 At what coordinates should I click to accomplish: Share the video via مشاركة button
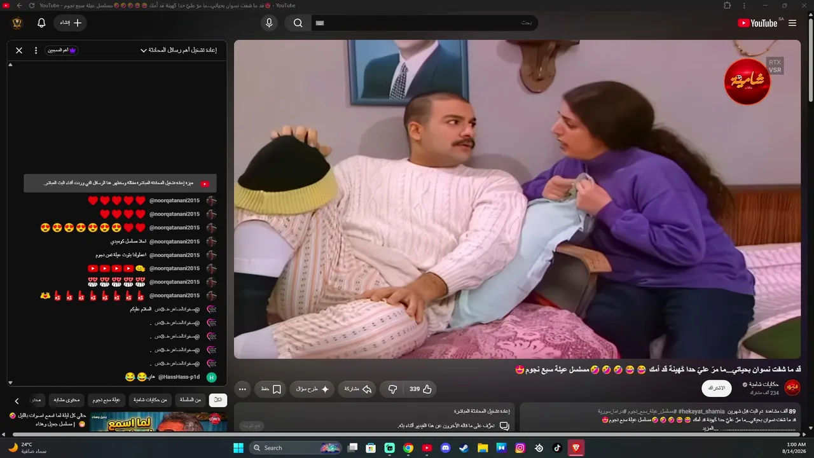pos(357,389)
